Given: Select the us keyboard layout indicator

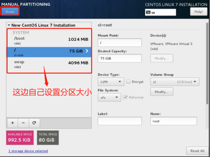Looking at the screenshot, I should click(x=161, y=12).
